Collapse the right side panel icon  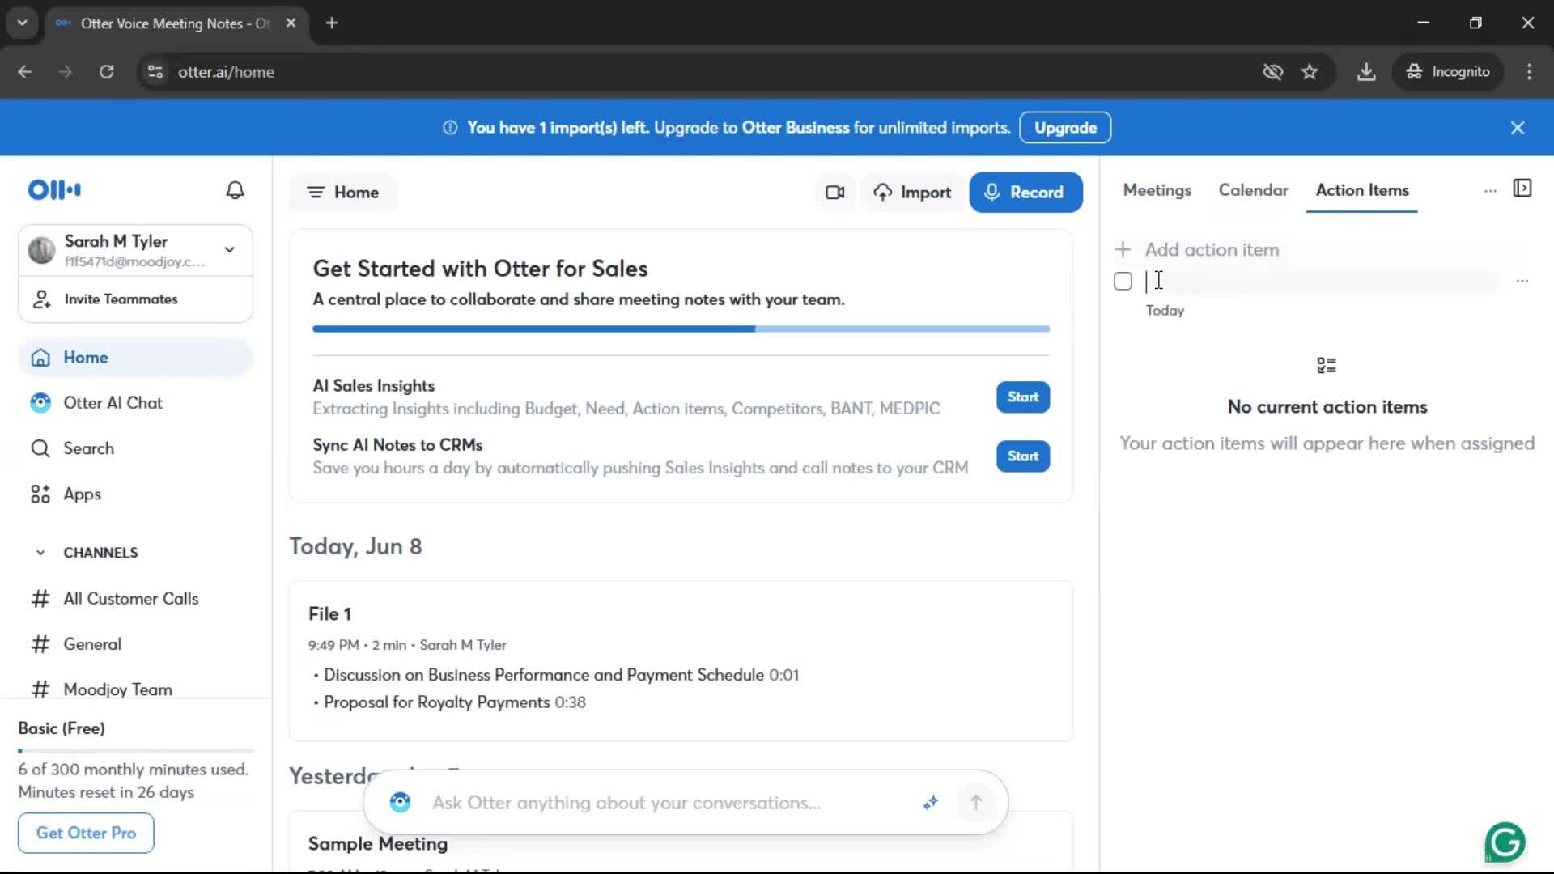[x=1522, y=189]
